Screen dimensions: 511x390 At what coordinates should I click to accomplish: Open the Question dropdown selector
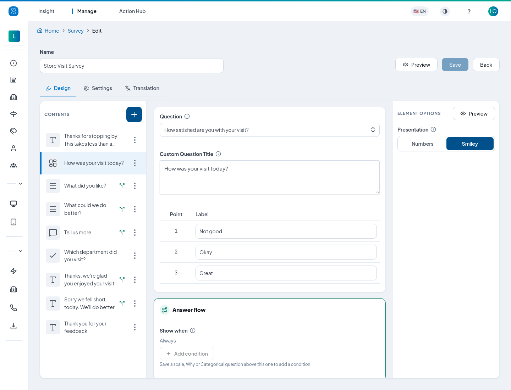pos(270,130)
